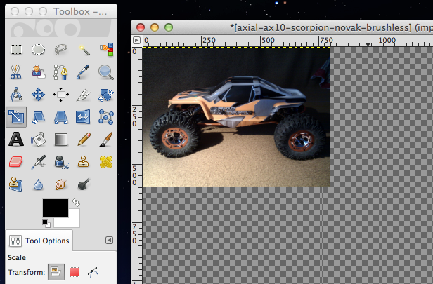The height and width of the screenshot is (284, 433).
Task: Set Transform to affect the selection
Action: 75,273
